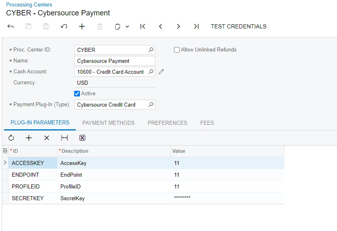
Task: Open the Processing Centers breadcrumb link
Action: pyautogui.click(x=29, y=4)
